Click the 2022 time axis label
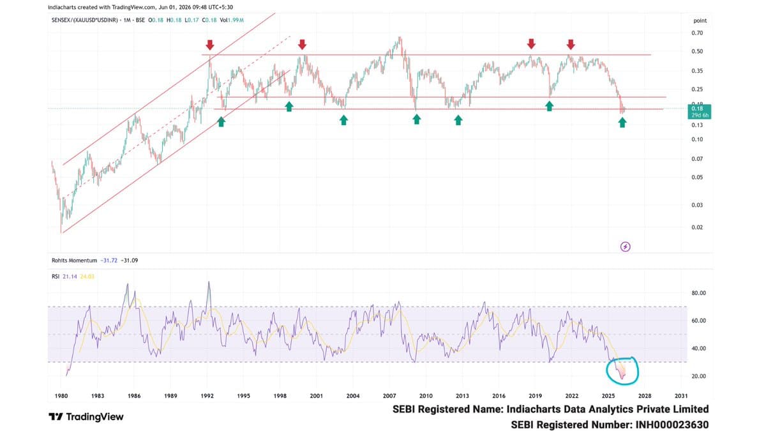Image resolution: width=766 pixels, height=431 pixels. (571, 396)
